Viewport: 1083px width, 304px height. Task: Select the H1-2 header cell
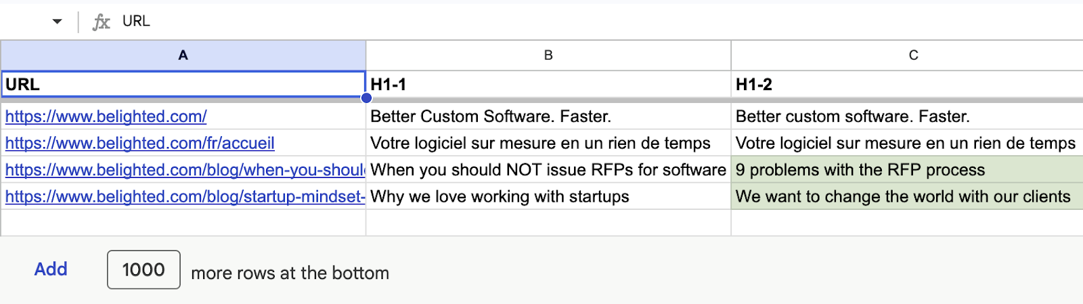click(907, 85)
